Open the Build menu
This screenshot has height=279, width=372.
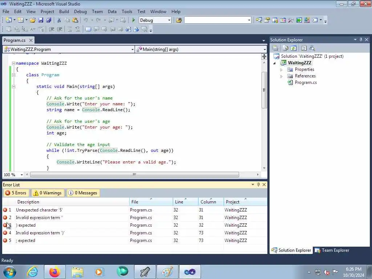coord(64,11)
